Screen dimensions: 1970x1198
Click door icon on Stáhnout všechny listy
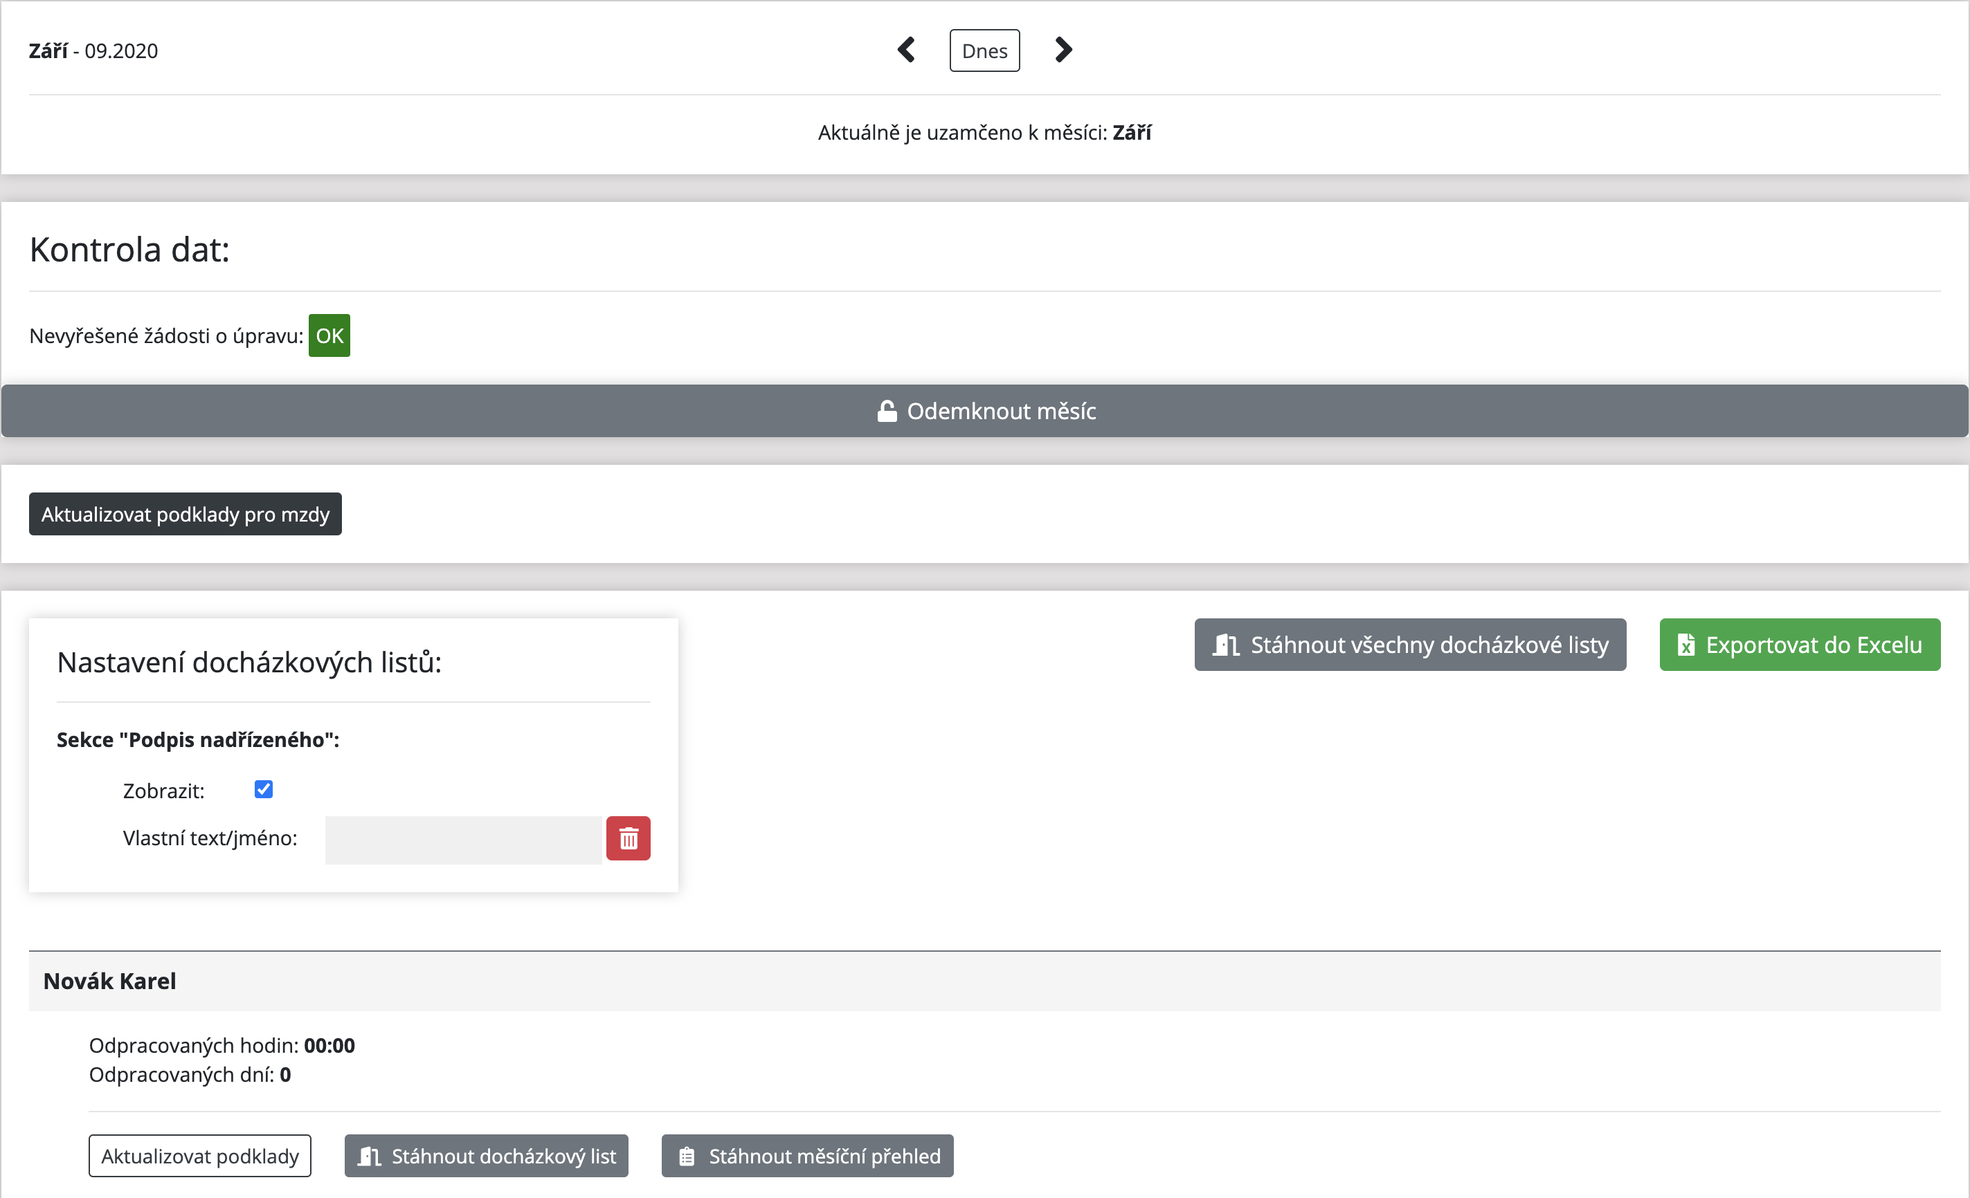[1226, 645]
